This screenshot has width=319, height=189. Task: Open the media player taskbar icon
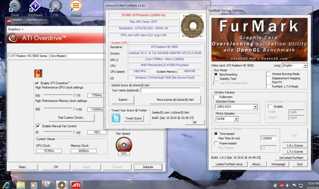pyautogui.click(x=34, y=185)
